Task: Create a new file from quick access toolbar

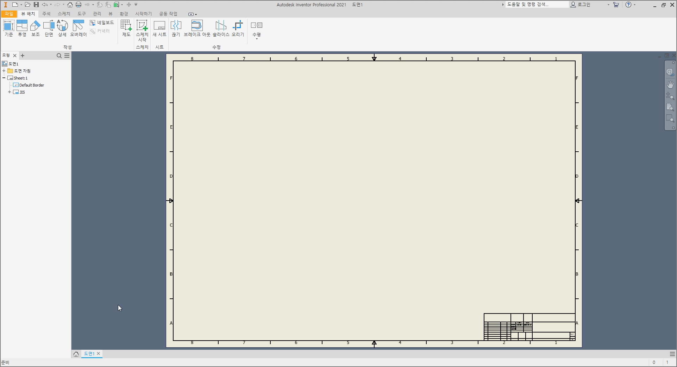Action: 15,5
